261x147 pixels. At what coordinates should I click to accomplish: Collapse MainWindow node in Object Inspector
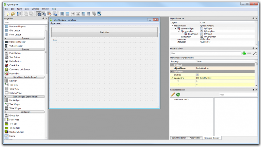(172, 26)
